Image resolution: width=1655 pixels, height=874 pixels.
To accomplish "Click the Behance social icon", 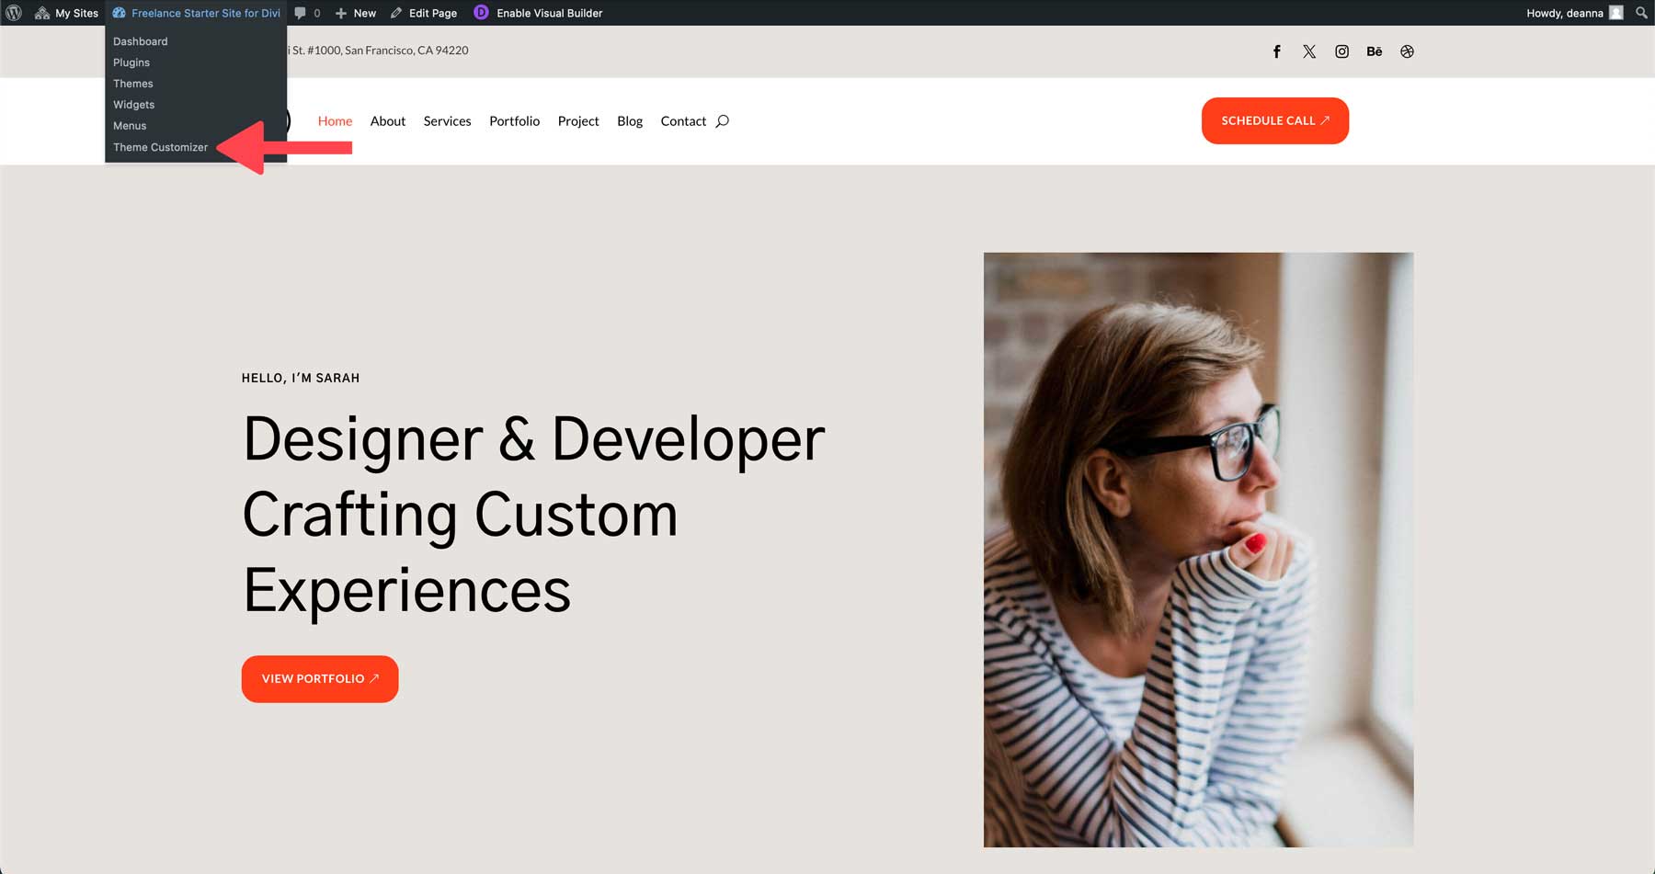I will tap(1375, 51).
